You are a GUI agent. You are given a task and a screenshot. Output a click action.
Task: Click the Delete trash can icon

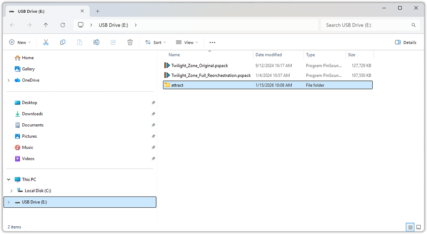coord(130,42)
